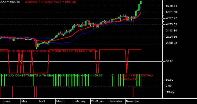197x104 pixels.
Task: Click the 50.00 level on uptrend panel axis
Action: pos(170,61)
